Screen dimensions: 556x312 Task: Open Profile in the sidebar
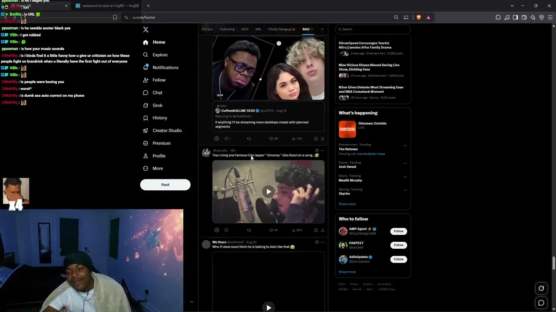pos(154,156)
